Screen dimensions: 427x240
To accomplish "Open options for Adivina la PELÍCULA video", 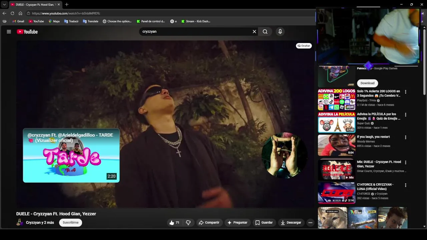I will pos(406,115).
